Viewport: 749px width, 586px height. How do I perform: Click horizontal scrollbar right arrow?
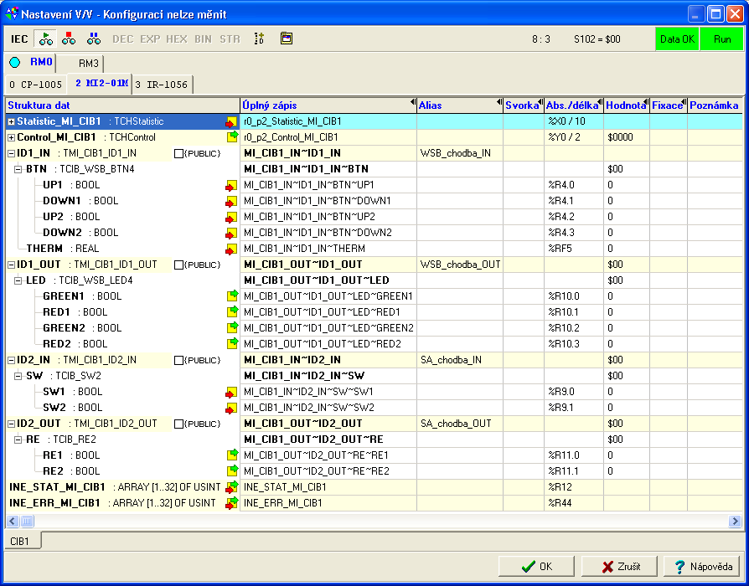[735, 521]
